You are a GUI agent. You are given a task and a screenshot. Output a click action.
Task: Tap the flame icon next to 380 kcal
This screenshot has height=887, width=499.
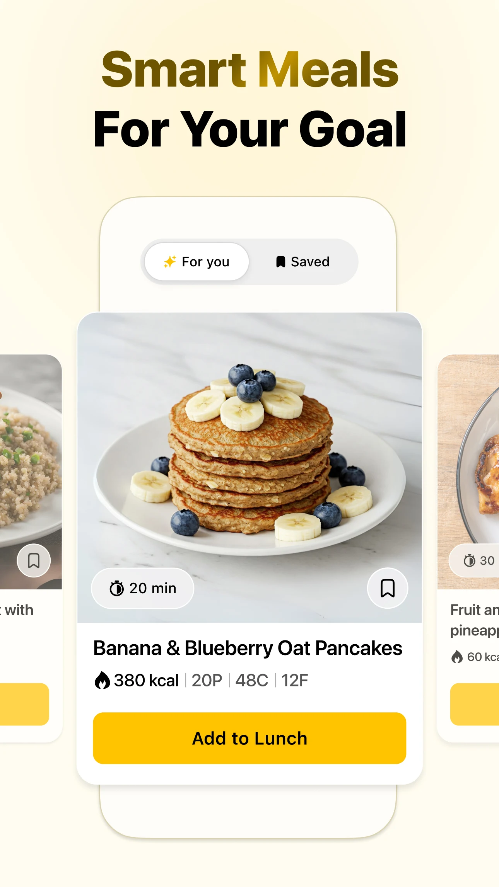103,680
